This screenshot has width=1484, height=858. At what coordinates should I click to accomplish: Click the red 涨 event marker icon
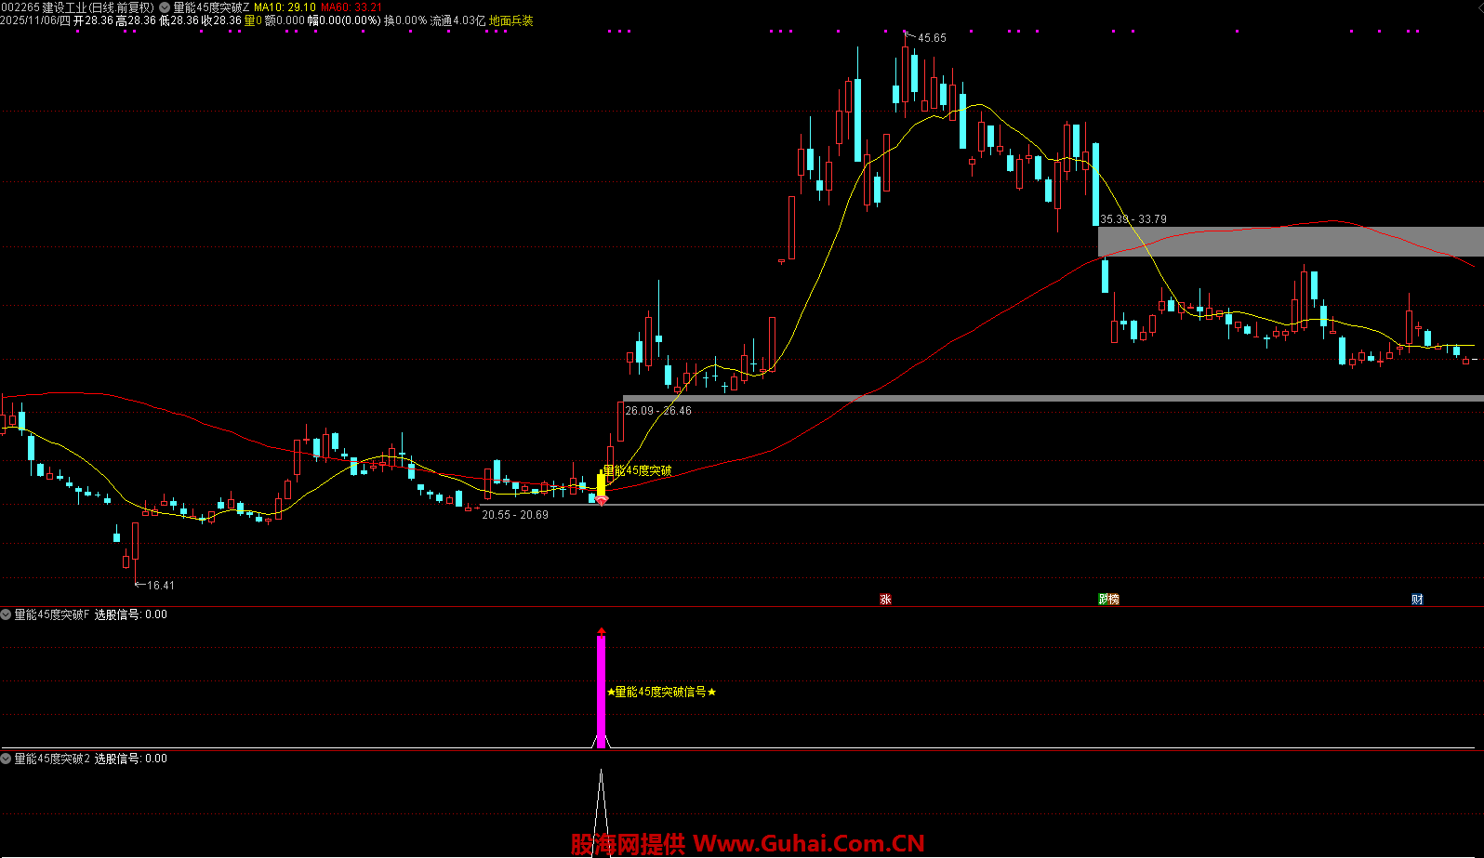pyautogui.click(x=885, y=600)
